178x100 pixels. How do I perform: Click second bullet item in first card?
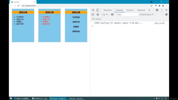pyautogui.click(x=20, y=19)
